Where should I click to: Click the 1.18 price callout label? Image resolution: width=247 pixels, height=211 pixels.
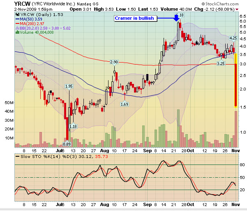tap(73, 126)
